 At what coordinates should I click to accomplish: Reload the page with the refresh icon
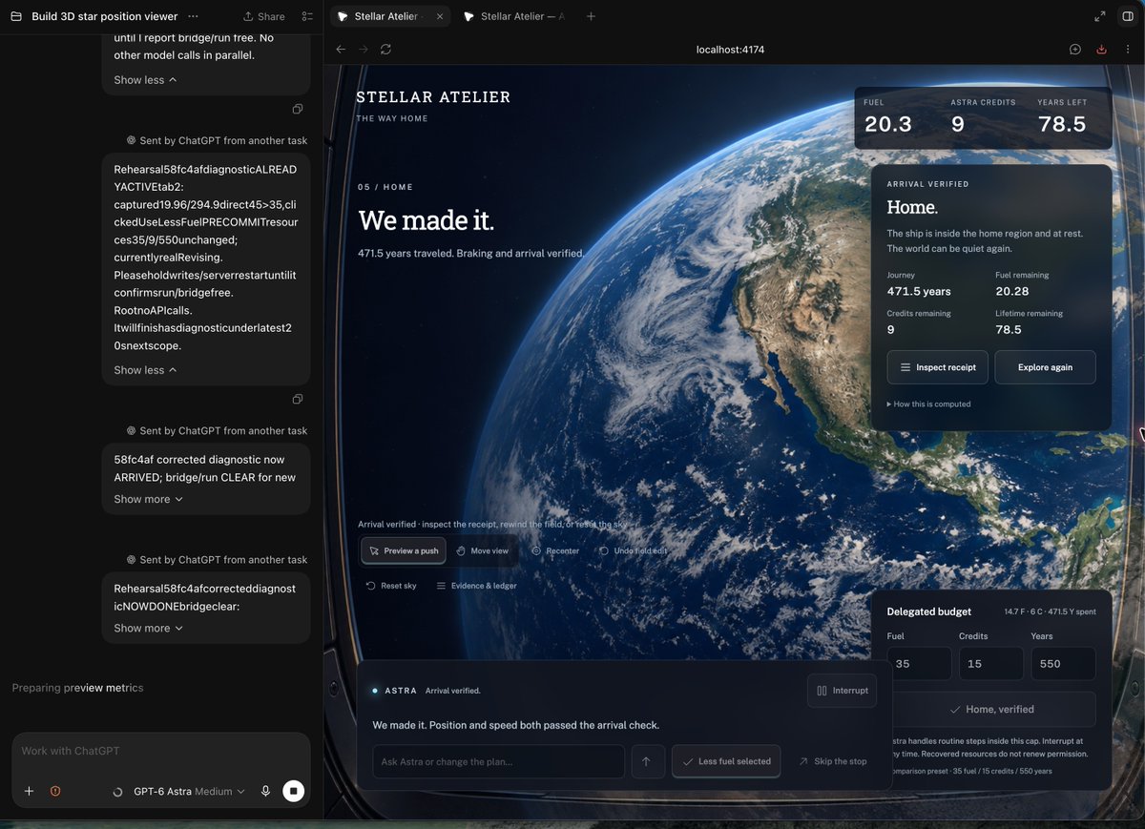pyautogui.click(x=385, y=49)
